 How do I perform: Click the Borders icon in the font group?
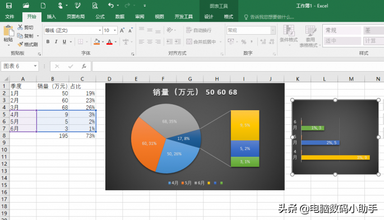(x=80, y=41)
